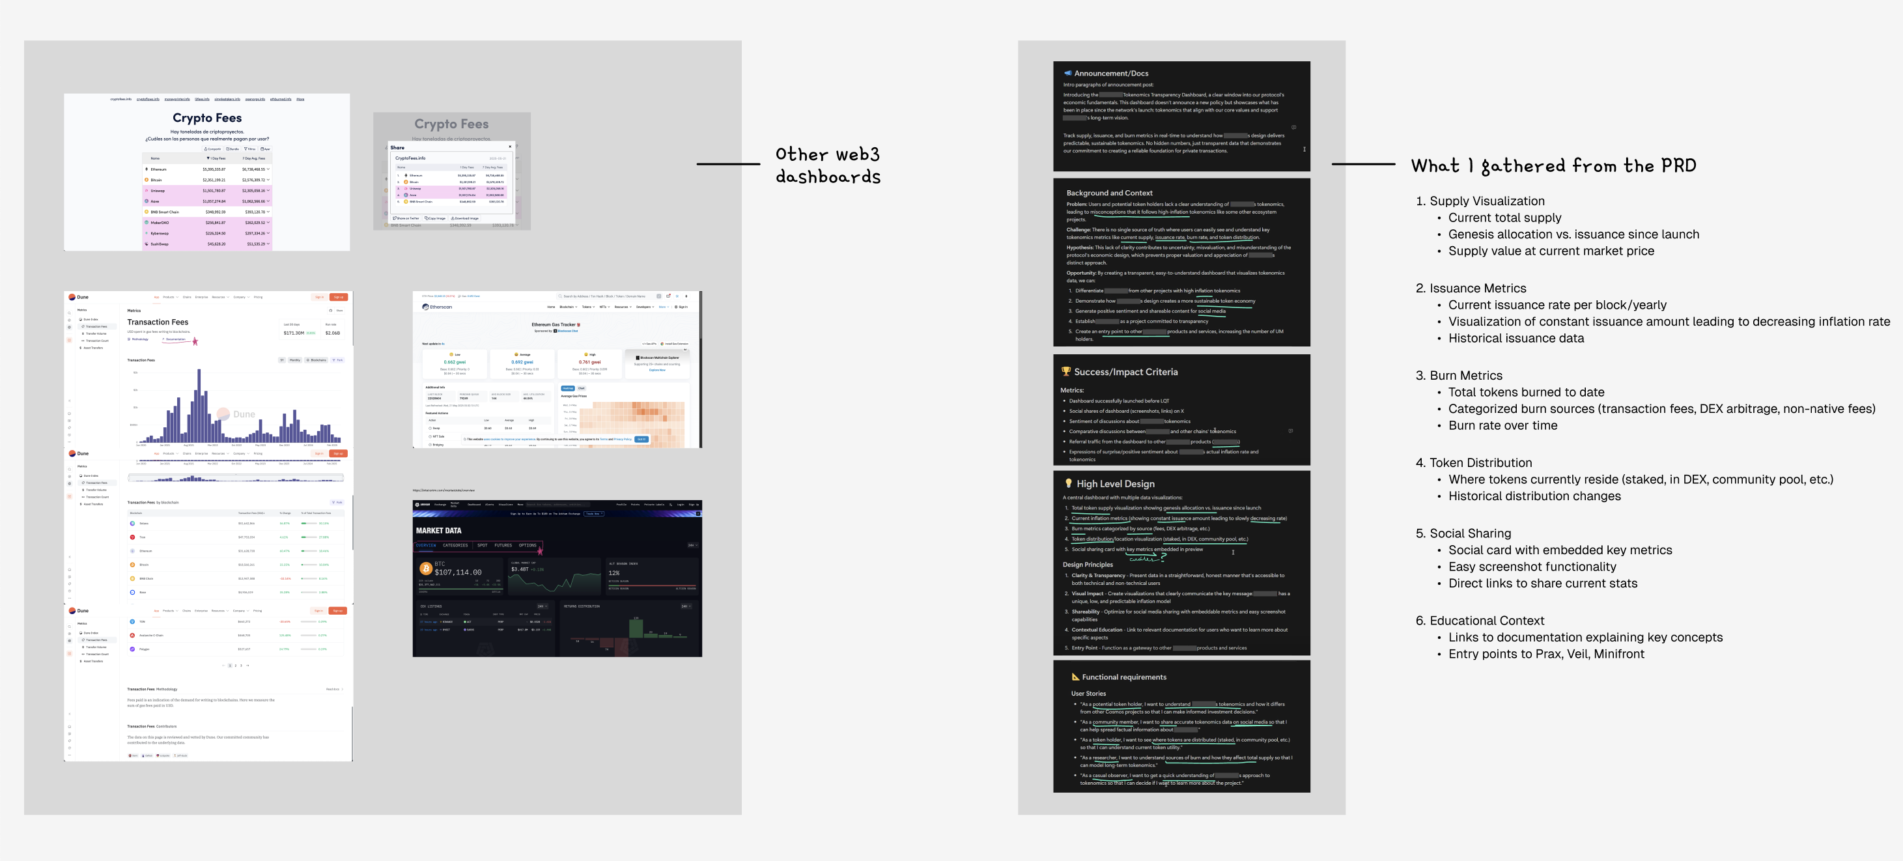Click Bitcoin icon in Crypto Fees table

[x=147, y=180]
